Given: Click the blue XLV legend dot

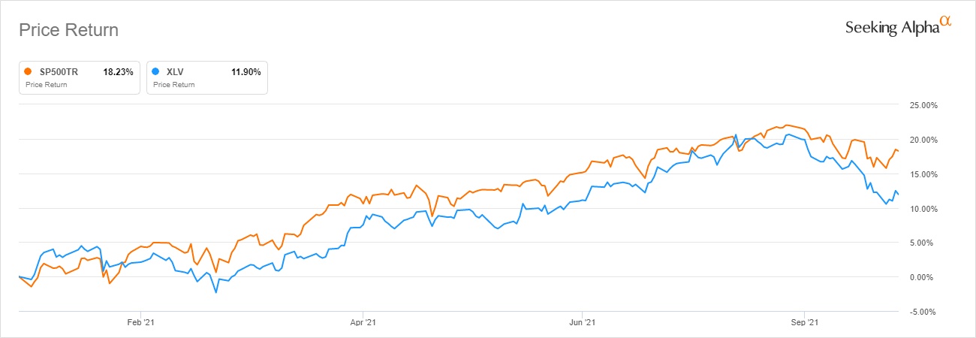Looking at the screenshot, I should pyautogui.click(x=155, y=72).
